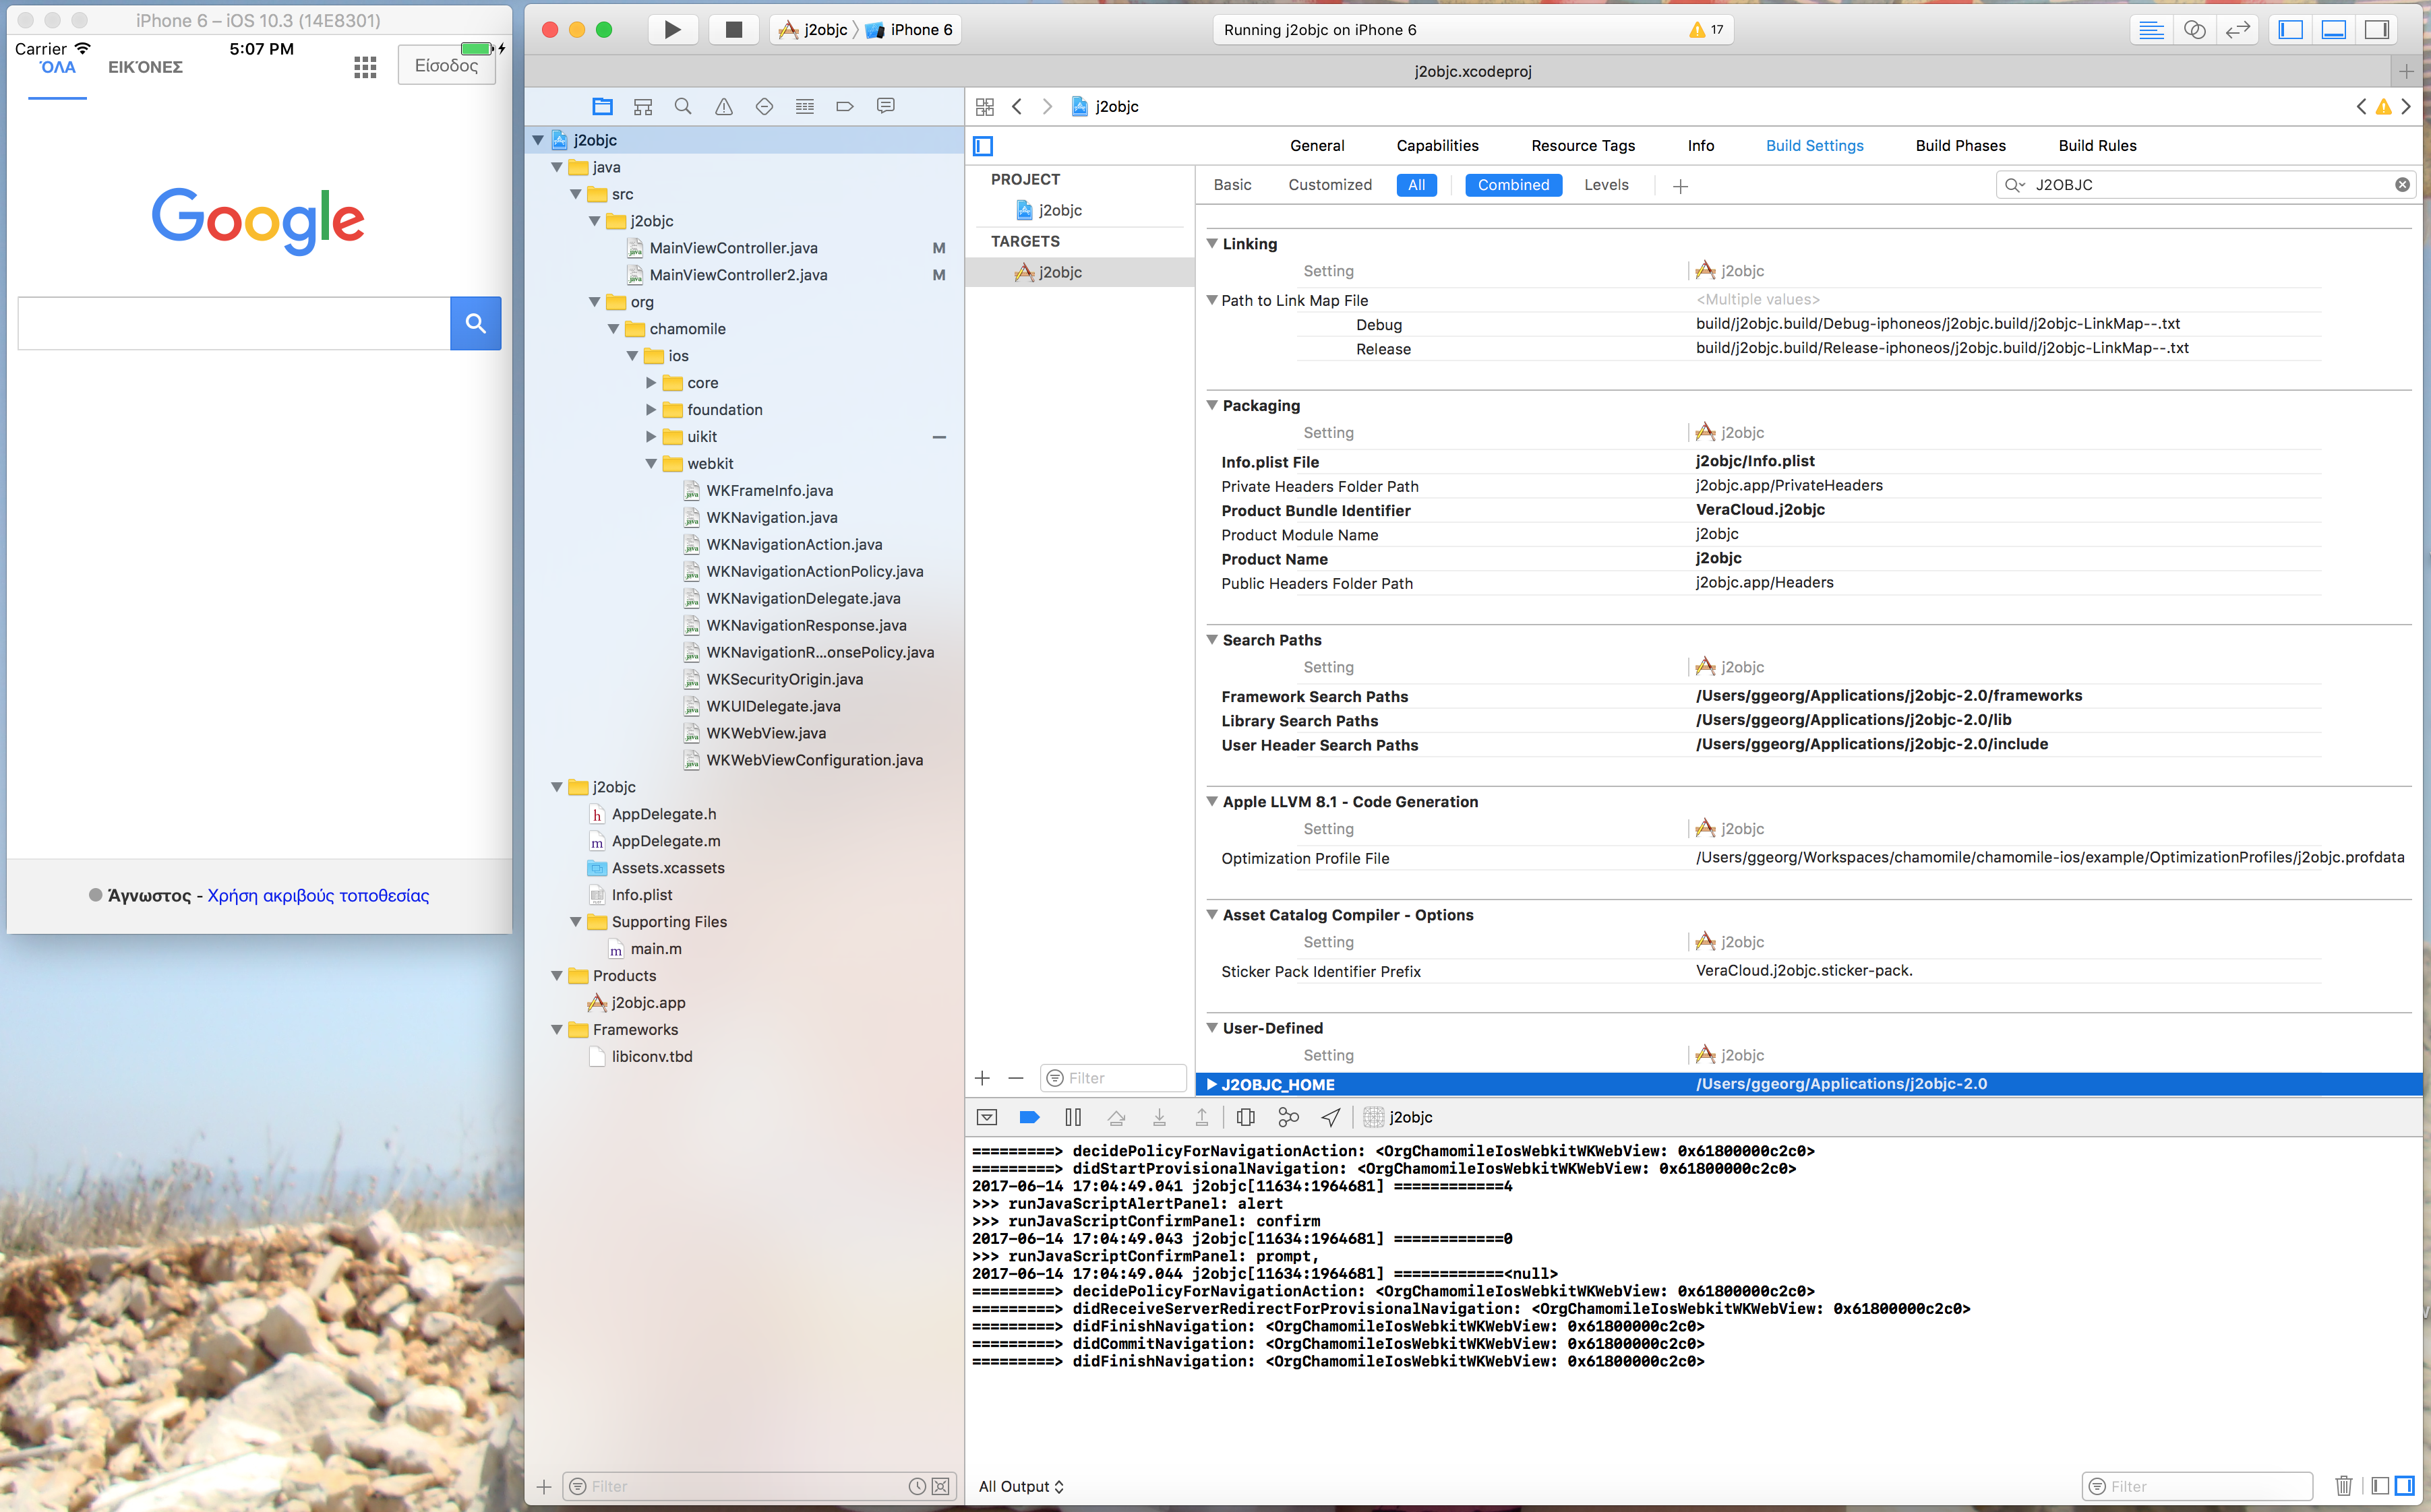Click the Είσοδος sign-in button in simulator
Screen dimensions: 2431x1512
(446, 65)
